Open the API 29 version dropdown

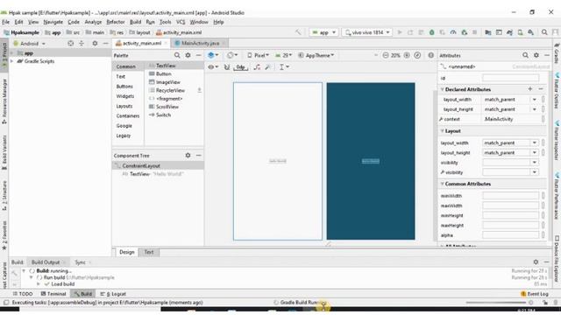click(x=284, y=55)
